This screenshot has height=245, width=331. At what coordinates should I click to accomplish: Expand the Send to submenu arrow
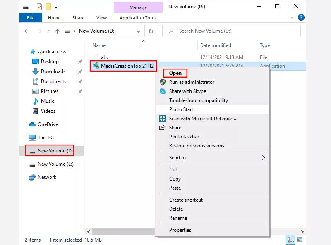[263, 158]
